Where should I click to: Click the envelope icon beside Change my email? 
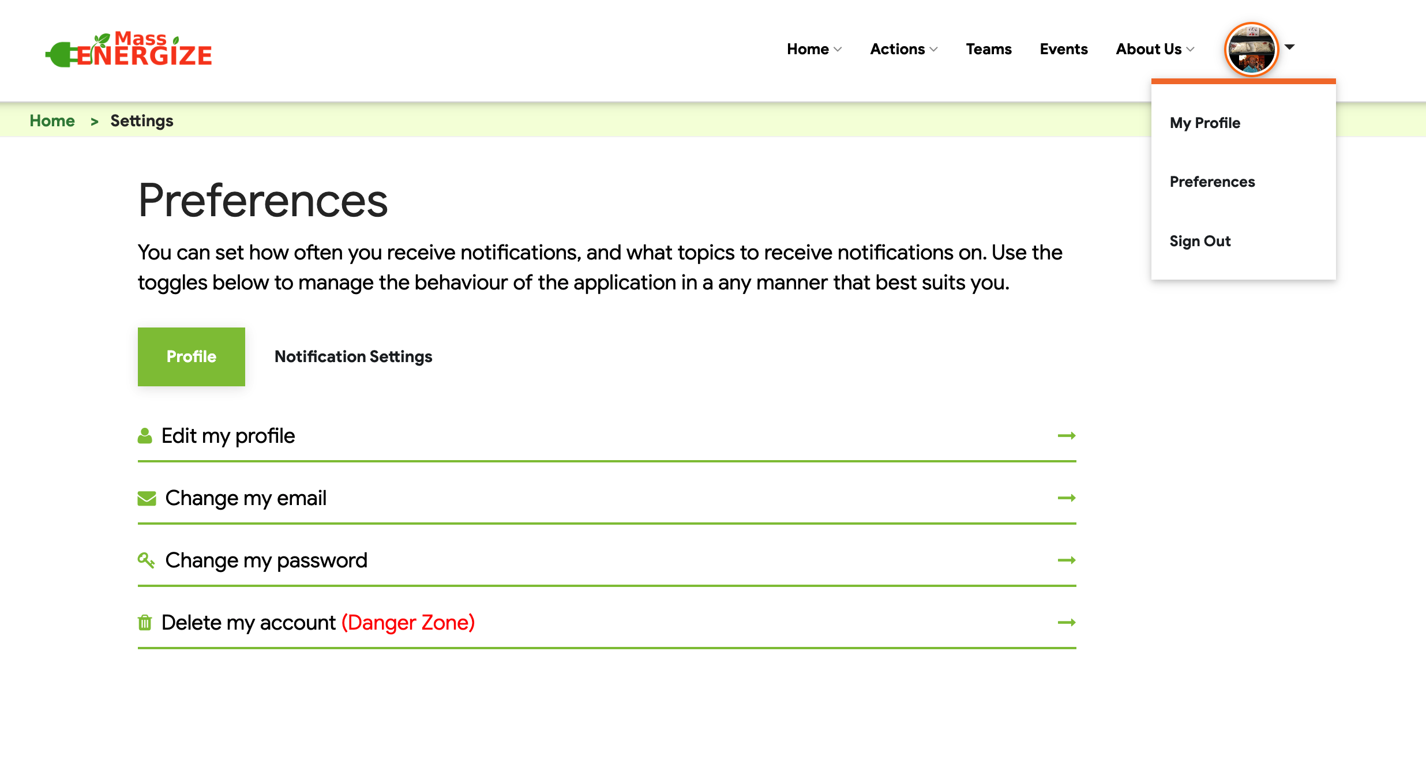pyautogui.click(x=147, y=498)
